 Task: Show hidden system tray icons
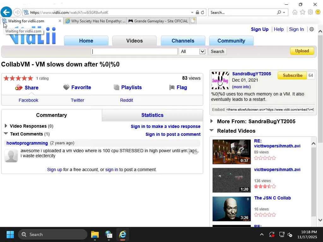[x=262, y=234]
